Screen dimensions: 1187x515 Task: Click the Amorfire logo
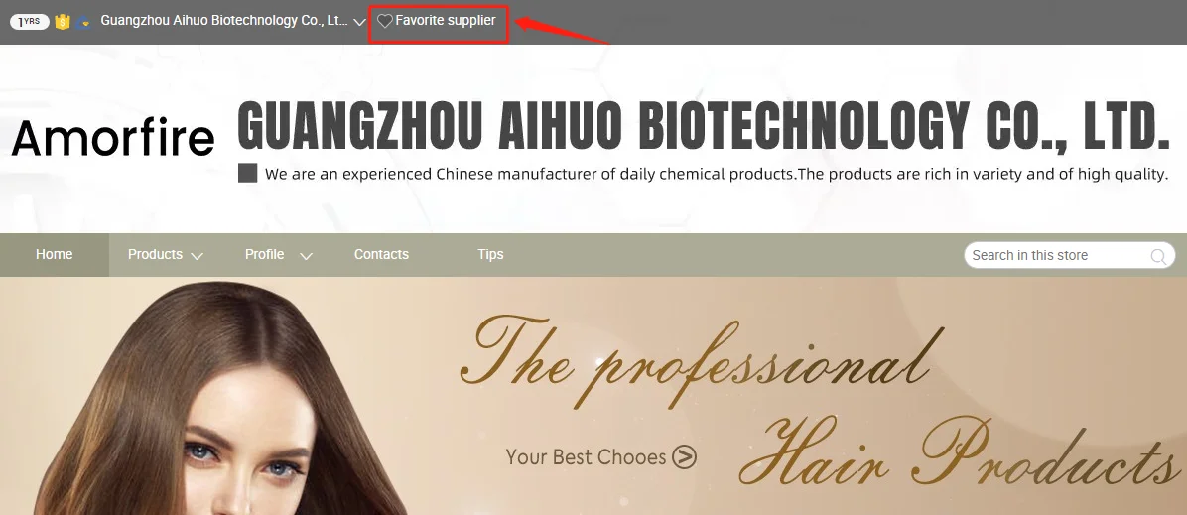coord(113,138)
